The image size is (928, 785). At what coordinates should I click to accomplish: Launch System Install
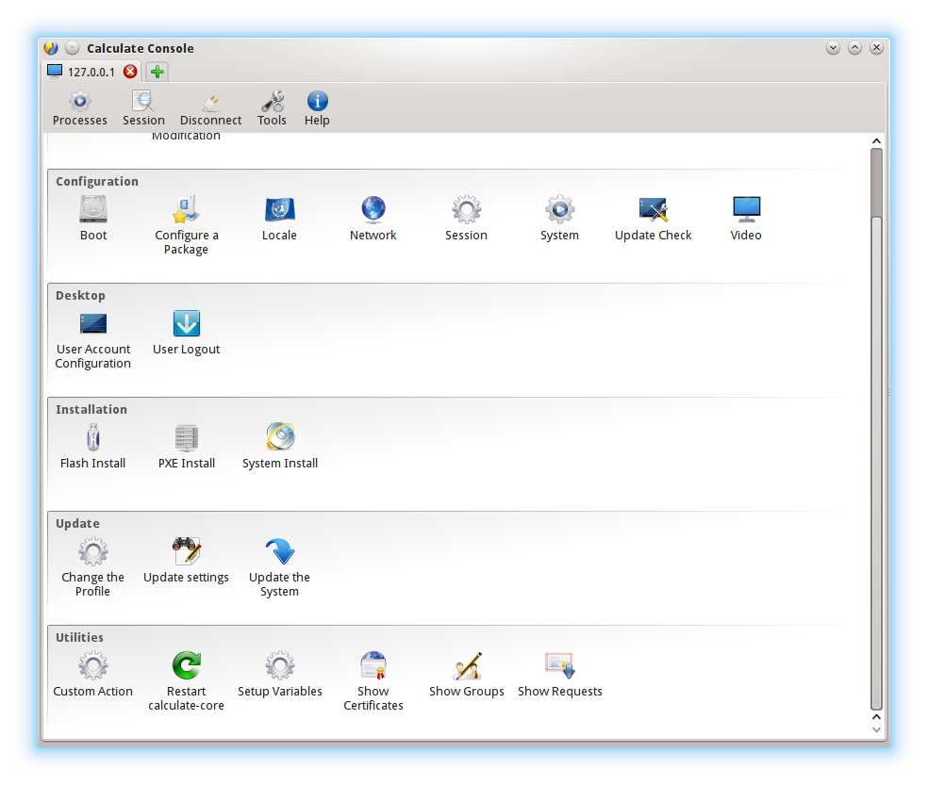click(x=280, y=447)
